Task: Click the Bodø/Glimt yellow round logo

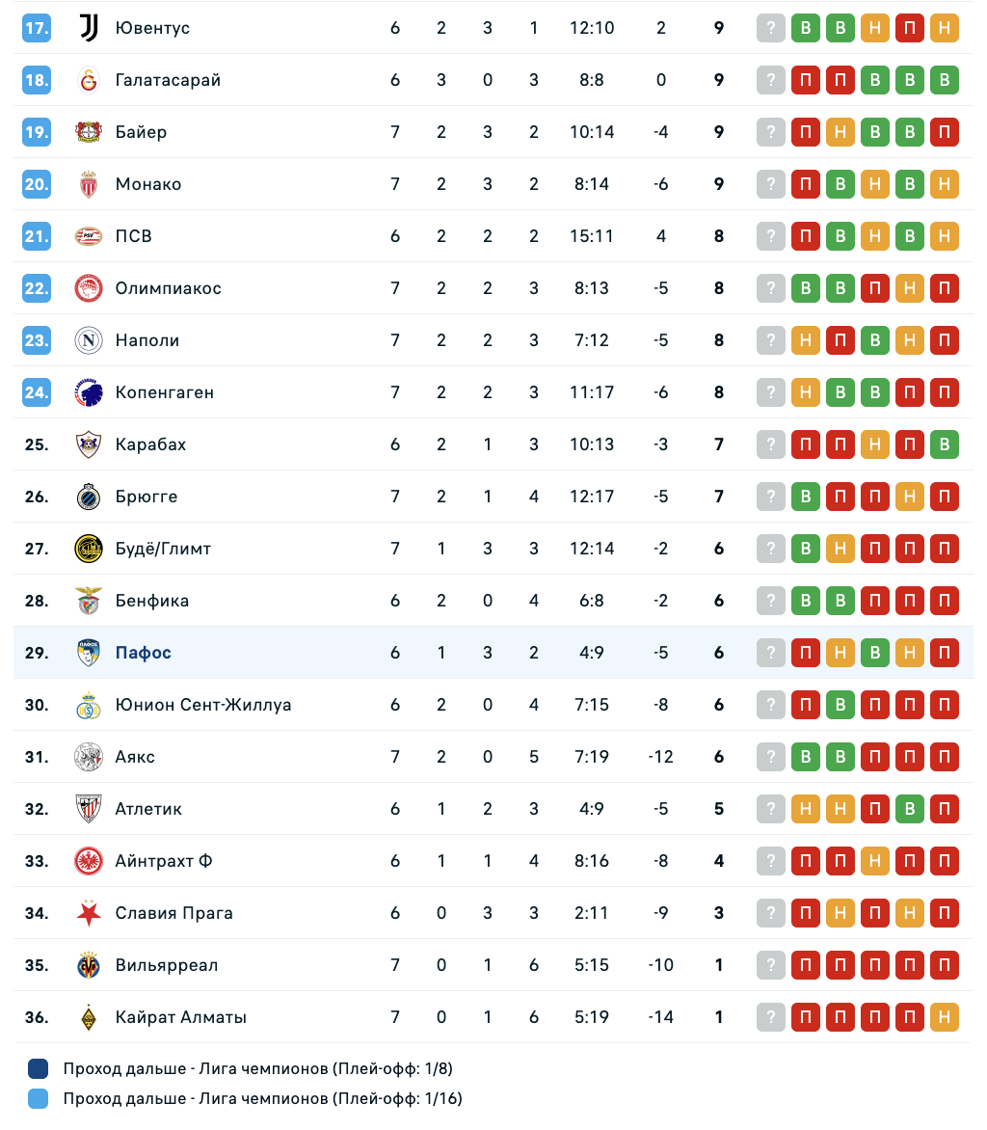Action: (89, 549)
